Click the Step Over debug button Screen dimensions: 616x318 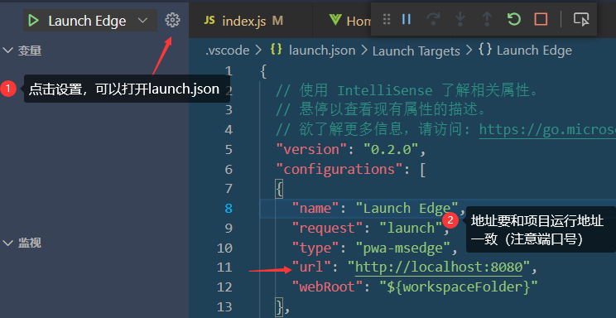click(433, 19)
